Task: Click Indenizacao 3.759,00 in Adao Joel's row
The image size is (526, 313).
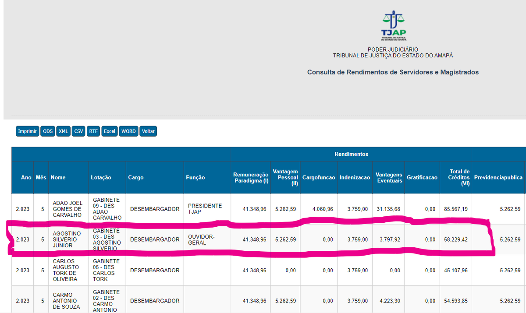Action: tap(358, 209)
